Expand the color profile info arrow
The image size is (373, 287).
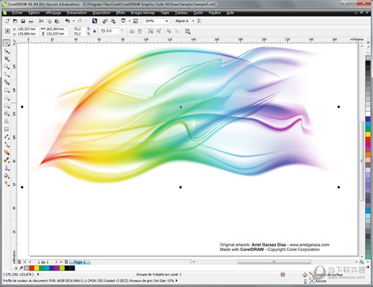[x=176, y=281]
